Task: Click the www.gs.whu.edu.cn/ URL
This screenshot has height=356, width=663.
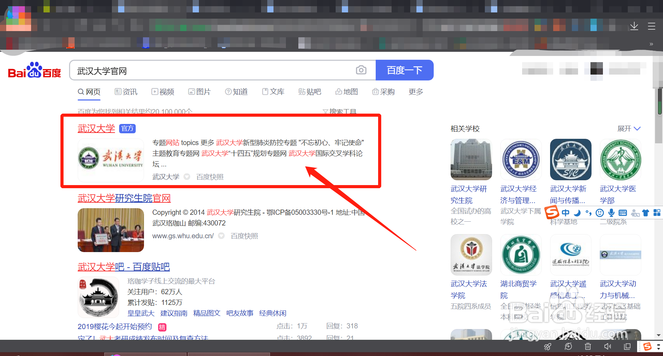Action: (x=183, y=236)
